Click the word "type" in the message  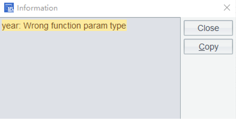point(118,26)
